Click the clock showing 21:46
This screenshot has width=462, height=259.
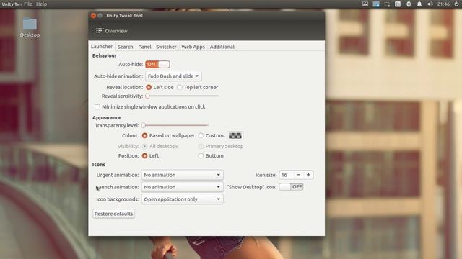pos(443,4)
